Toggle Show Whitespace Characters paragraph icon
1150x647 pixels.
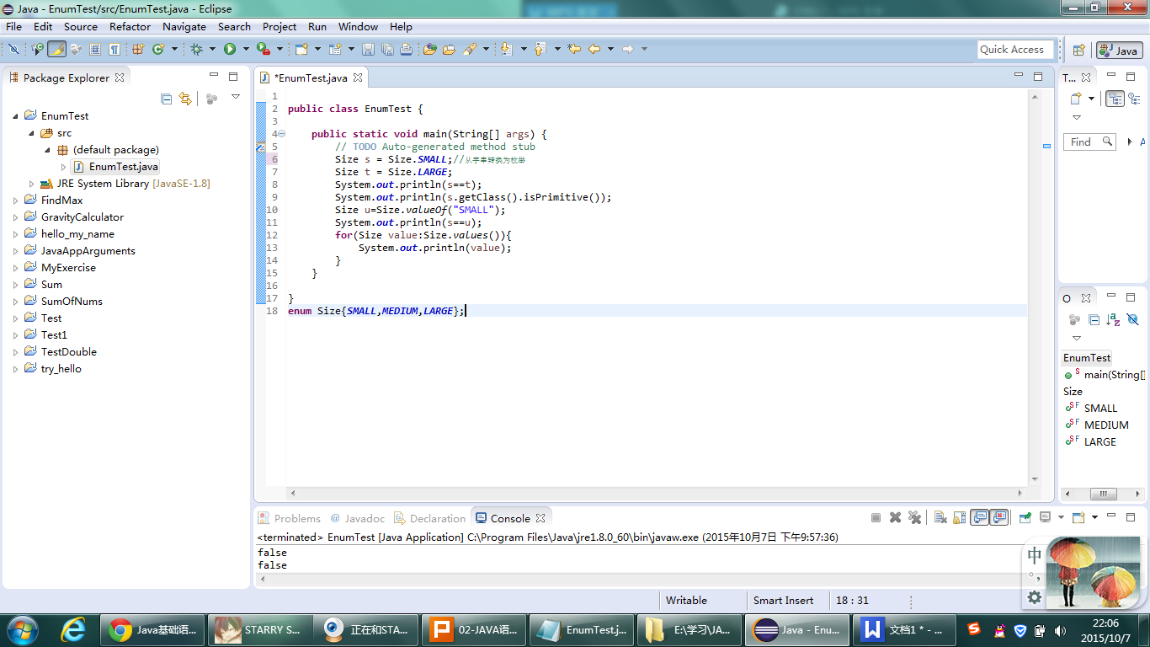[x=114, y=49]
